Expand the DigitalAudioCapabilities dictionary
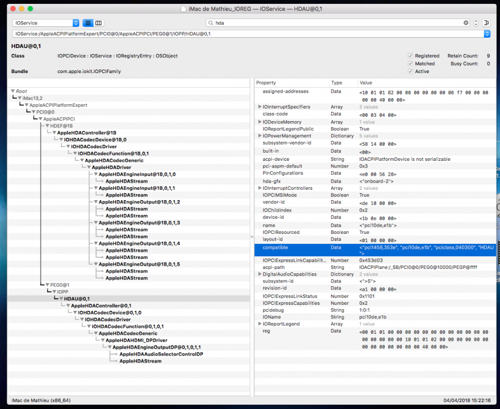 [x=260, y=274]
